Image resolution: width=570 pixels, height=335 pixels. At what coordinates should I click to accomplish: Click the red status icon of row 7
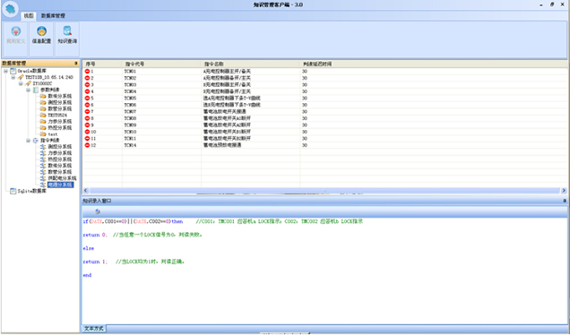click(x=87, y=111)
